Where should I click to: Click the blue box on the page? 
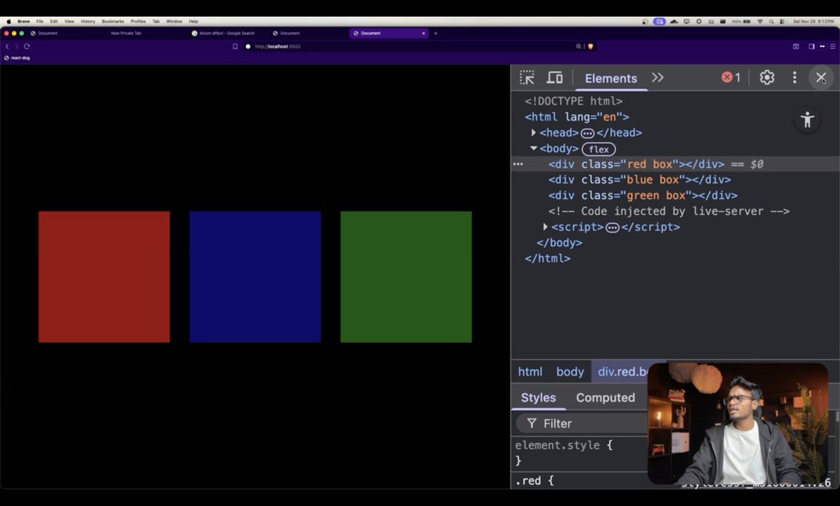click(x=255, y=277)
